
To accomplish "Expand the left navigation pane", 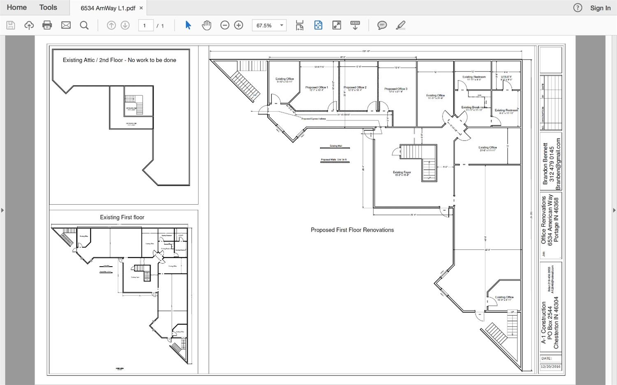I will point(2,210).
